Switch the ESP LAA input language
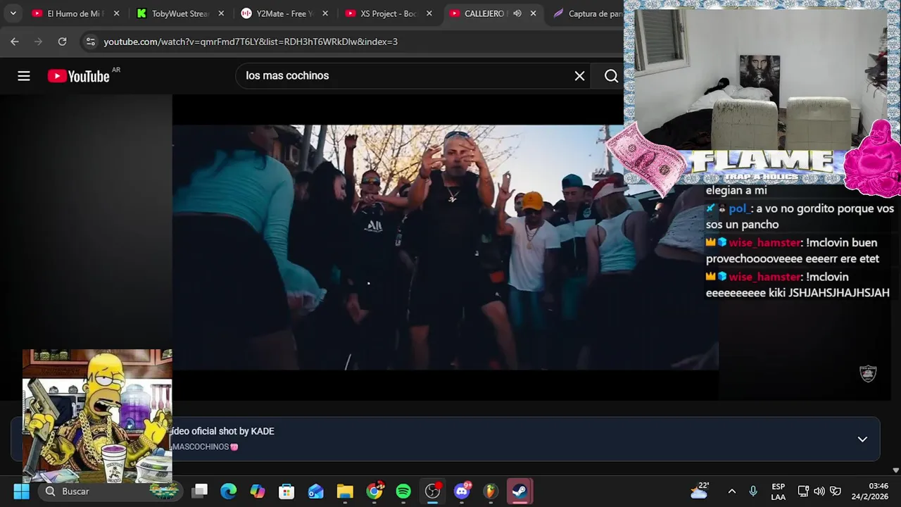The width and height of the screenshot is (901, 507). [778, 491]
